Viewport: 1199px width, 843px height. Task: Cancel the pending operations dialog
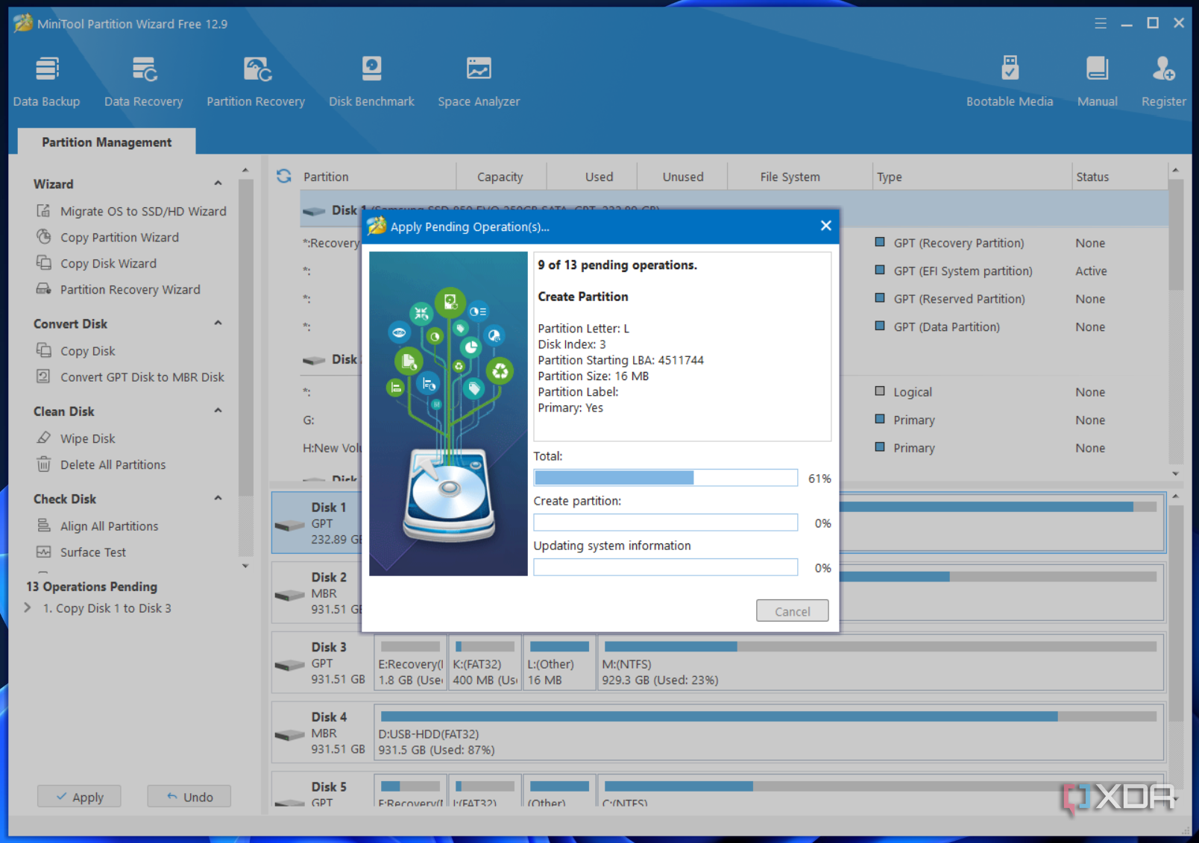coord(792,611)
